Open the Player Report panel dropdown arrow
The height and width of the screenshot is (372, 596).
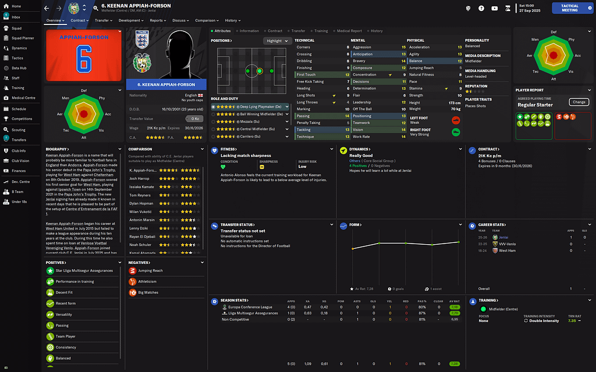click(589, 90)
